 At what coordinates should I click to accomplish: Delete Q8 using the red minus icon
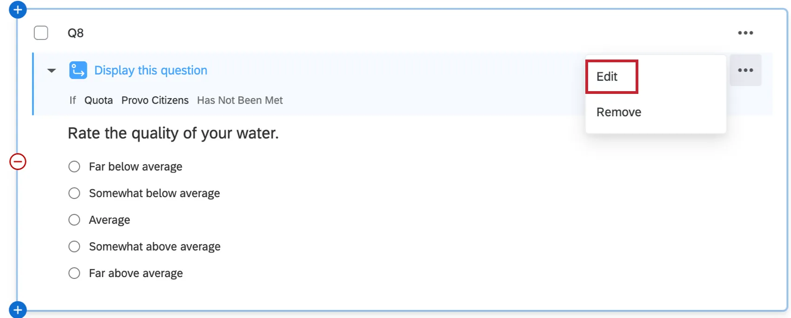point(18,161)
